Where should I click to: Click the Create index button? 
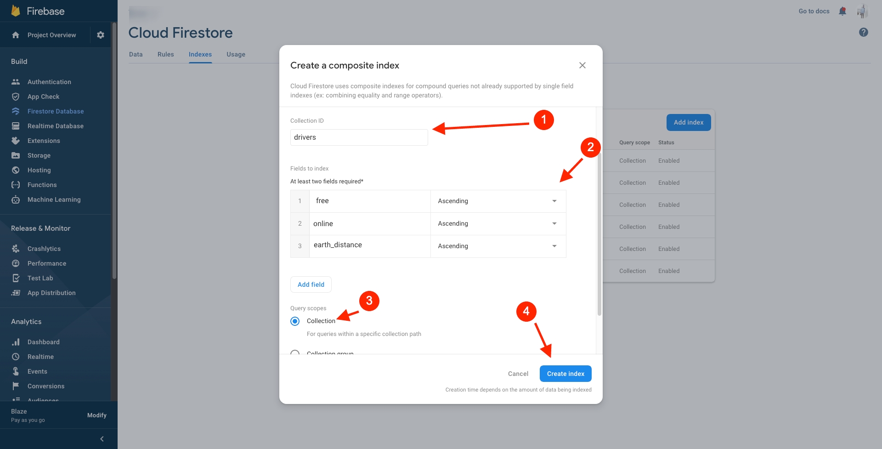(x=565, y=374)
